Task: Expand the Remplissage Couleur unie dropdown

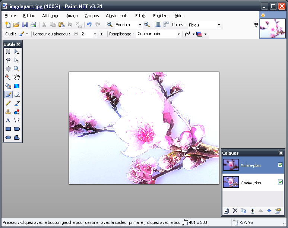Action: click(178, 34)
